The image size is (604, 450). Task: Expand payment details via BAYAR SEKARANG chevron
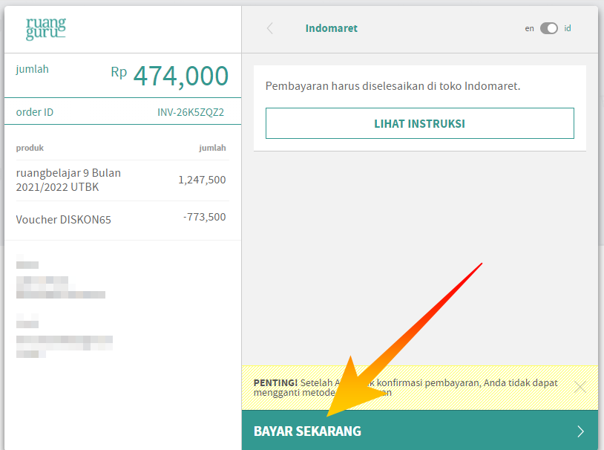click(581, 431)
